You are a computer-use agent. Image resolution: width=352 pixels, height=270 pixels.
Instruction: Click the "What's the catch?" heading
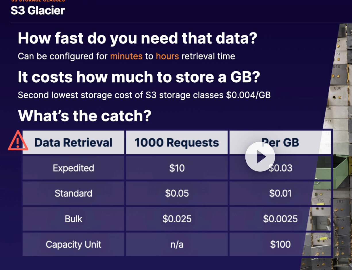click(x=84, y=116)
